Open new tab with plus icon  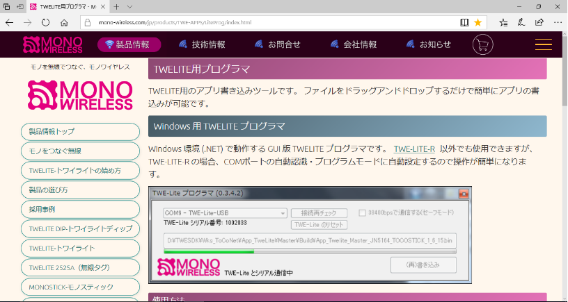[116, 6]
